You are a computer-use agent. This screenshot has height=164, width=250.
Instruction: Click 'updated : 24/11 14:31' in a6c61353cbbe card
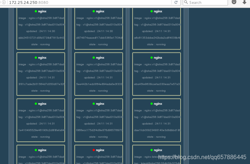[156, 31]
